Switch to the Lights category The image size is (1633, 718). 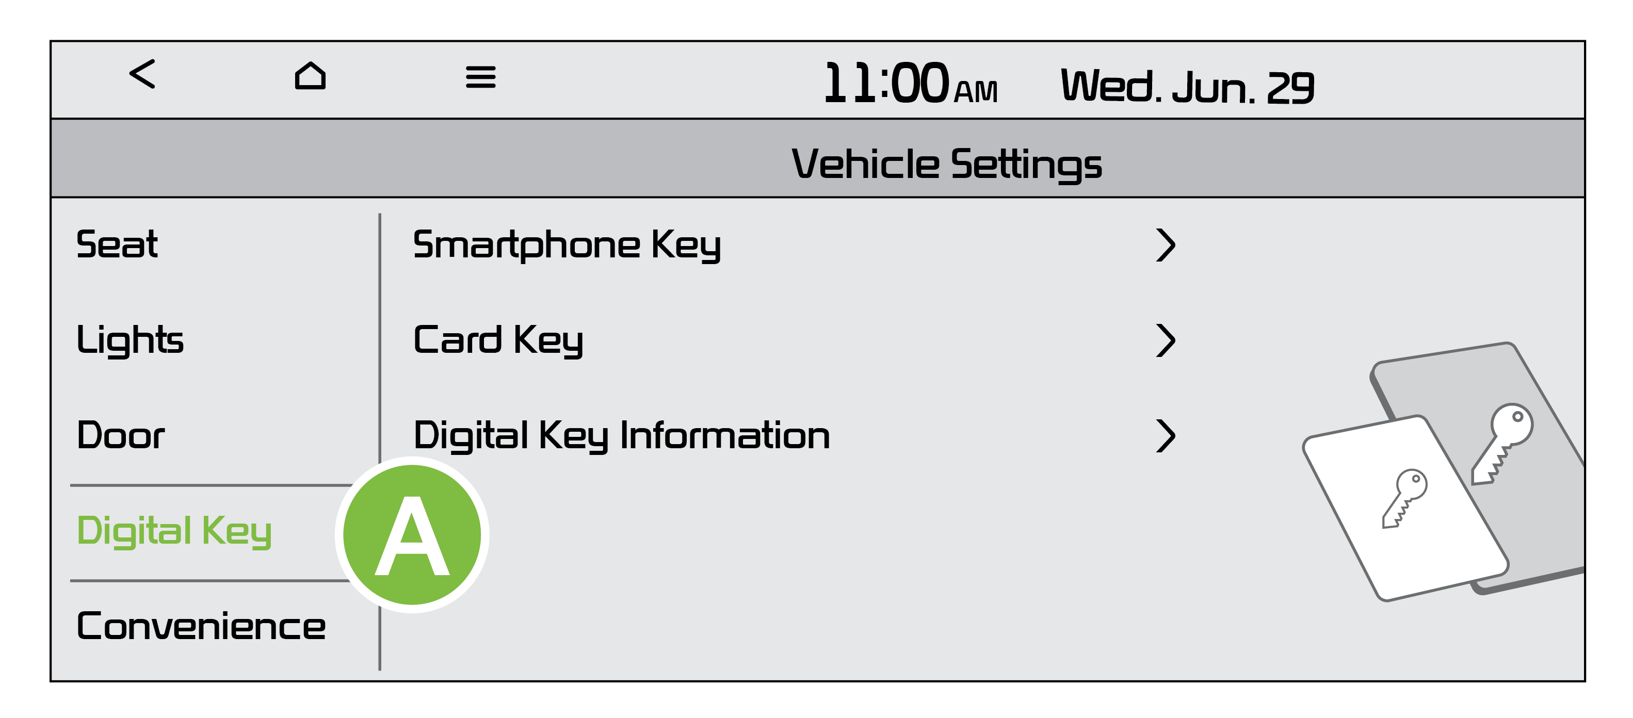(x=130, y=340)
